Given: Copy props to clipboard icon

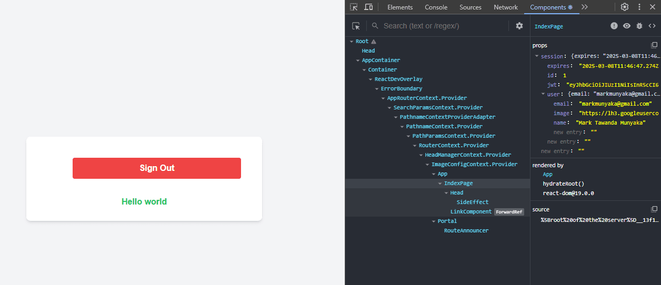Looking at the screenshot, I should pyautogui.click(x=654, y=45).
